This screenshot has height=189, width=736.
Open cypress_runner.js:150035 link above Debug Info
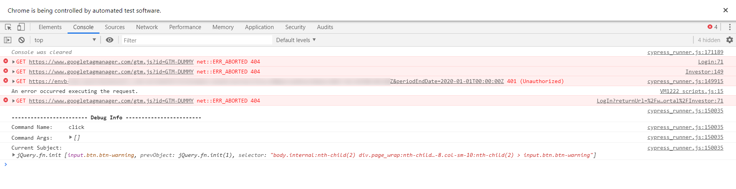tap(685, 111)
